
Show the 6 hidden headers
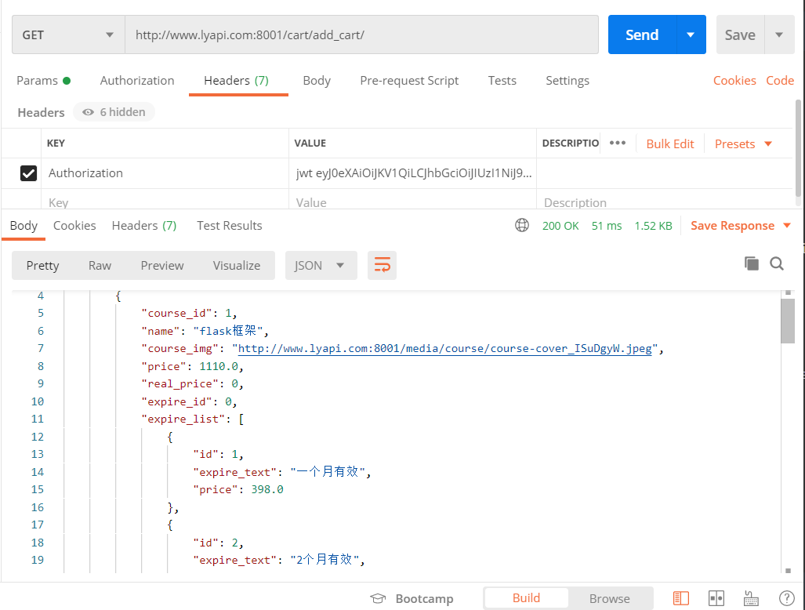click(x=114, y=112)
